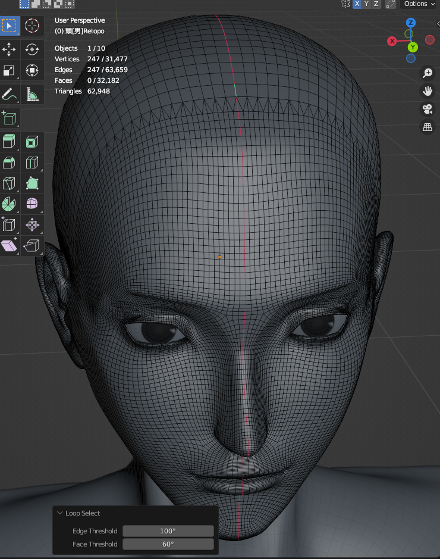This screenshot has width=440, height=559.
Task: Toggle X axis mirror
Action: click(357, 4)
